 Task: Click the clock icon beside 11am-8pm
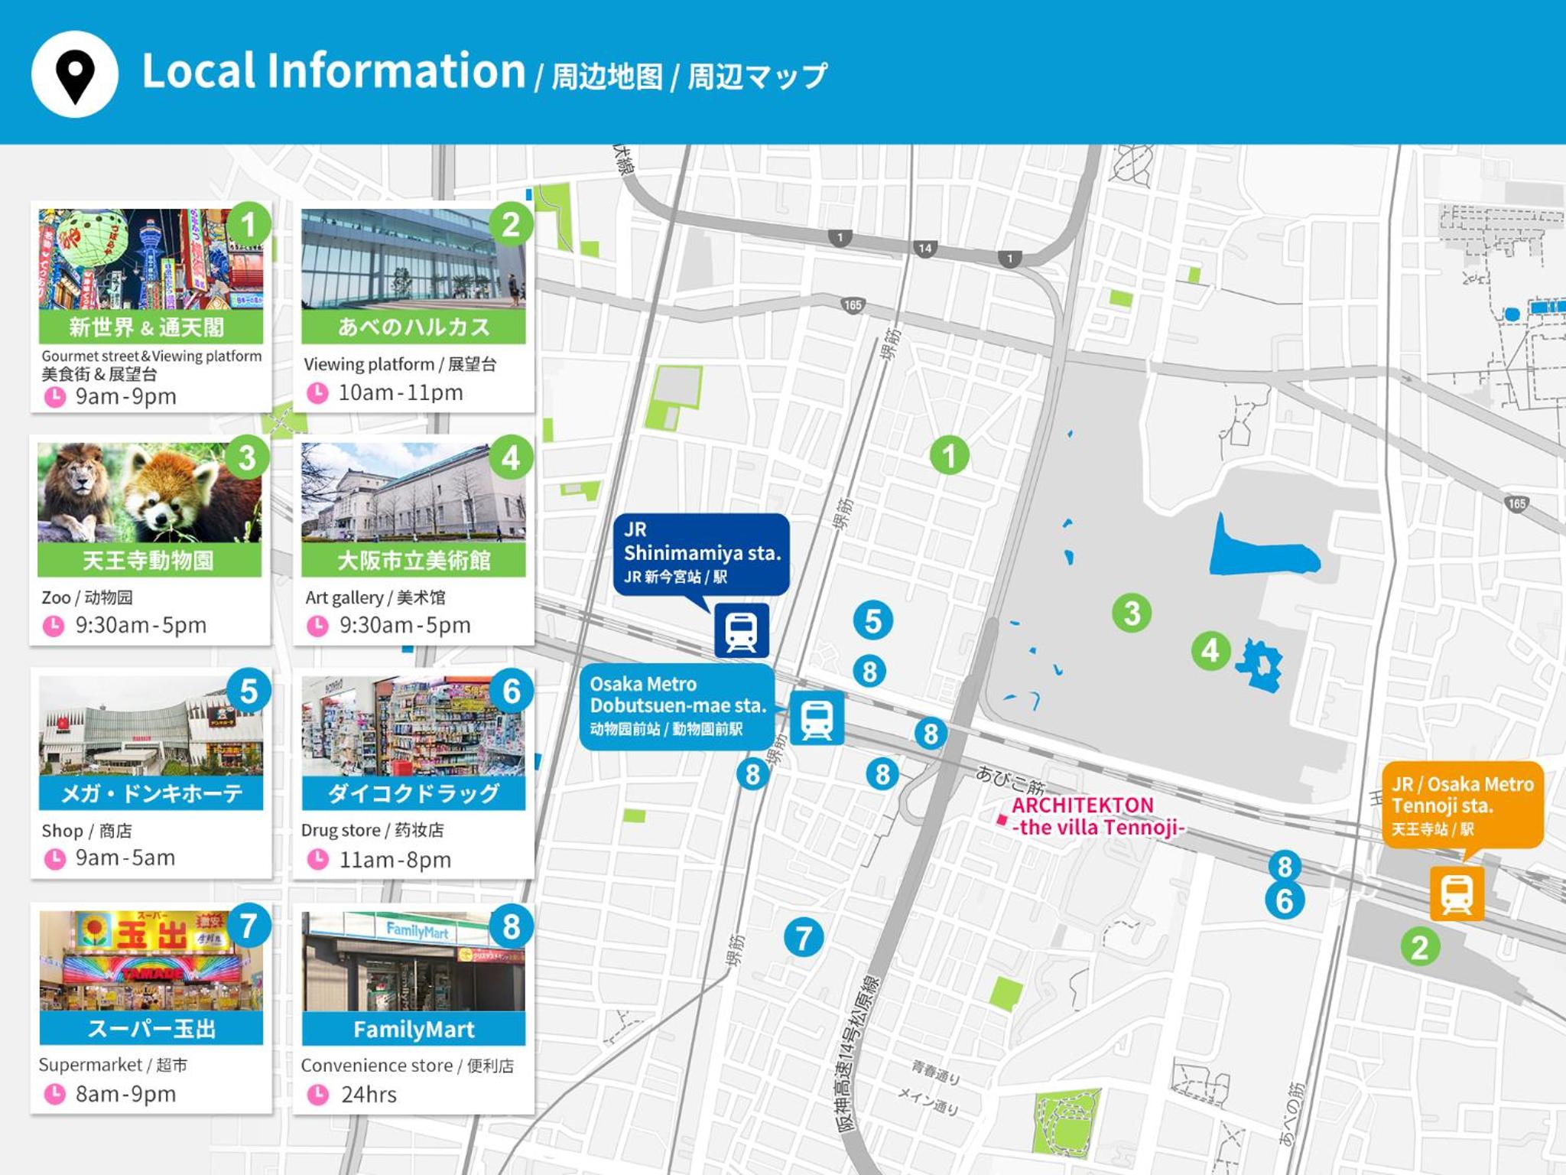point(317,860)
